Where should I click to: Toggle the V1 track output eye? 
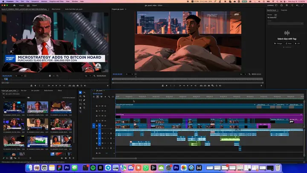point(105,126)
